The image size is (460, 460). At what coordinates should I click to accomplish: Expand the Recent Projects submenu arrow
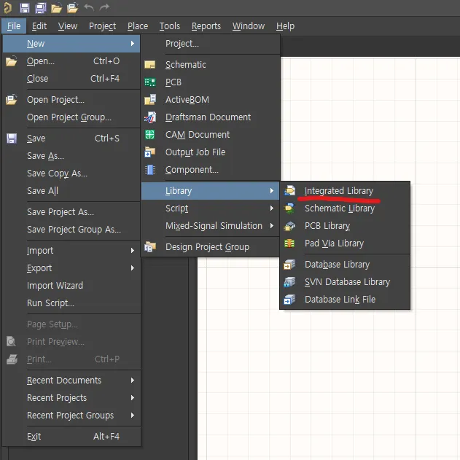coord(133,398)
